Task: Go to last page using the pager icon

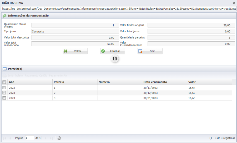Action: point(51,138)
